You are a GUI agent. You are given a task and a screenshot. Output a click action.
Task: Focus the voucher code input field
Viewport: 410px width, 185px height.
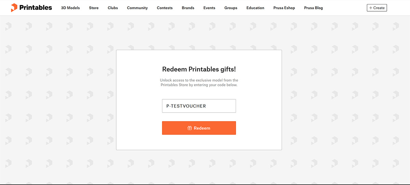pos(199,106)
